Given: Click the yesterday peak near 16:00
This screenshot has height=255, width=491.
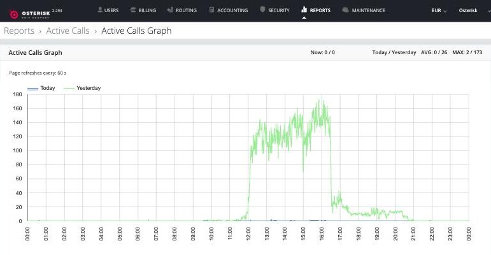Looking at the screenshot, I should [320, 101].
